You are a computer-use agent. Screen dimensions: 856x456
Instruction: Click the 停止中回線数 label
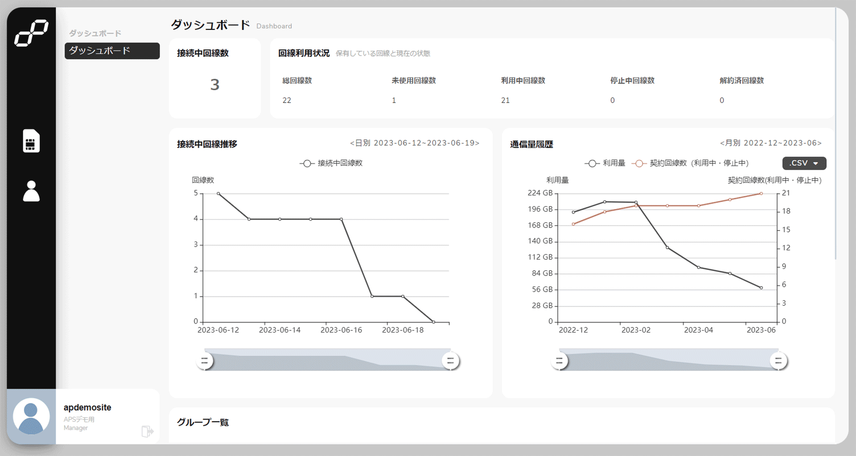(632, 81)
